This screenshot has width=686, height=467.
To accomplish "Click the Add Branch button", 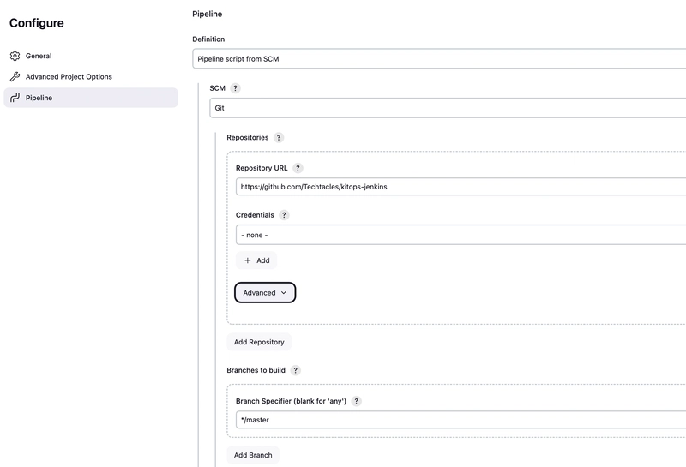I will pos(253,455).
